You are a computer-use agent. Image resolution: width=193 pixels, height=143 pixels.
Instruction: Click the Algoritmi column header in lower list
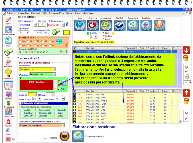105,91
